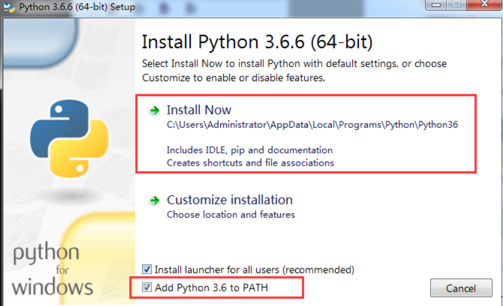Disable 'Install launcher for all users (recommended)'
Viewport: 503px width, 306px height.
(x=147, y=269)
